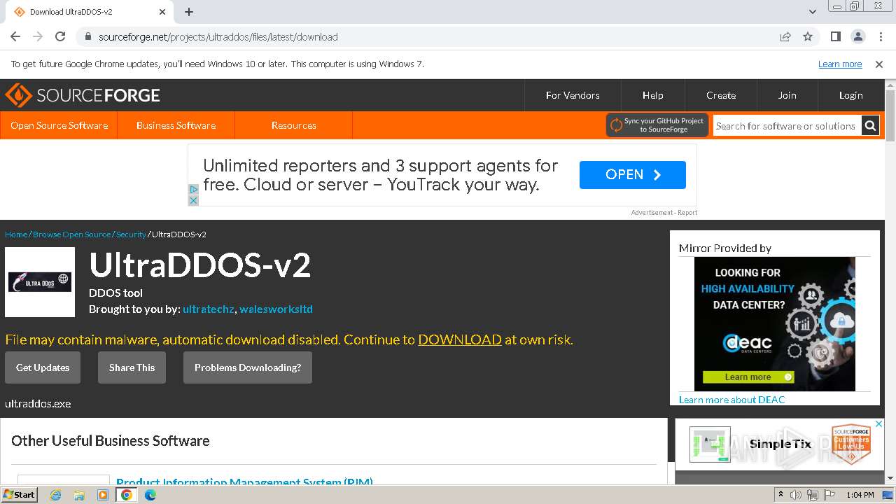Open Learn more about DEAC link
This screenshot has width=896, height=504.
coord(732,400)
